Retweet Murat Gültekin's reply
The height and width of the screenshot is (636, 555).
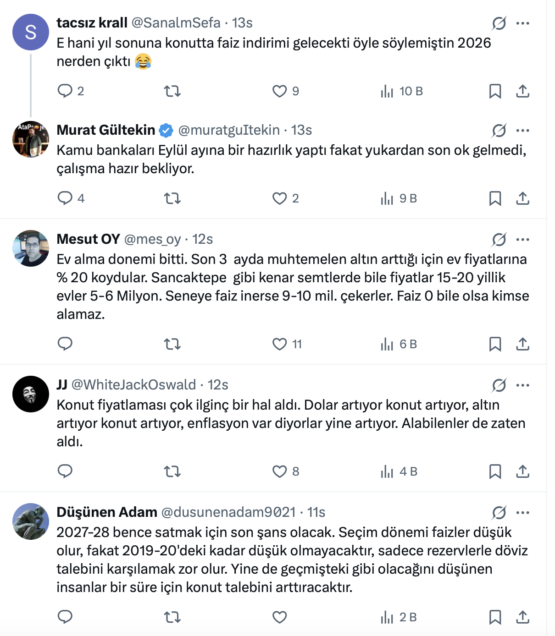172,198
